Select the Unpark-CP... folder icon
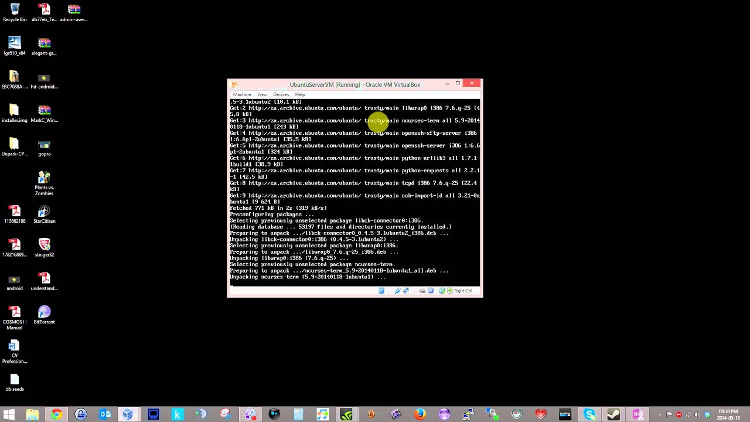Viewport: 750px width, 422px height. pos(15,147)
